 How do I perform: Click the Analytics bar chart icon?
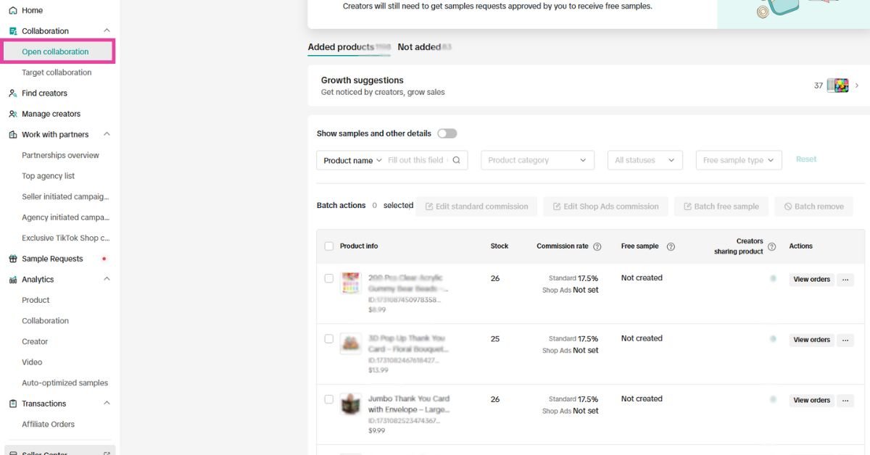coord(13,280)
